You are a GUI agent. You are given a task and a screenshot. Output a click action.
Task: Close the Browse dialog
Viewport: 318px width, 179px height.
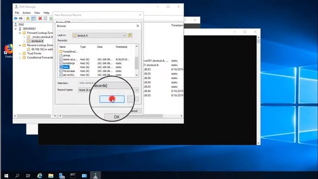(x=138, y=26)
